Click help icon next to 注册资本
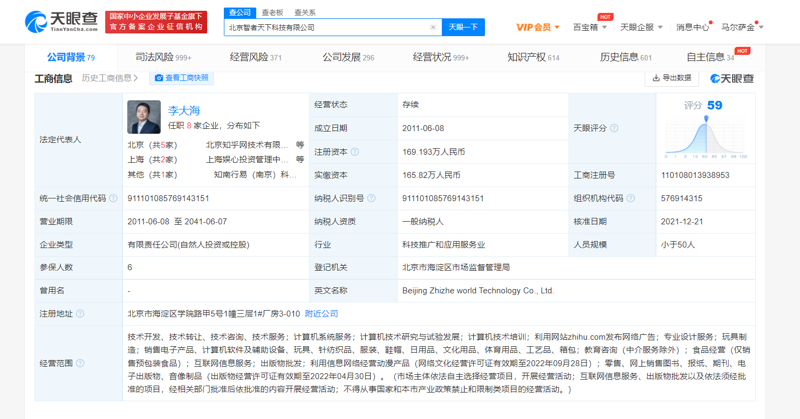Viewport: 800px width, 419px height. (x=354, y=152)
